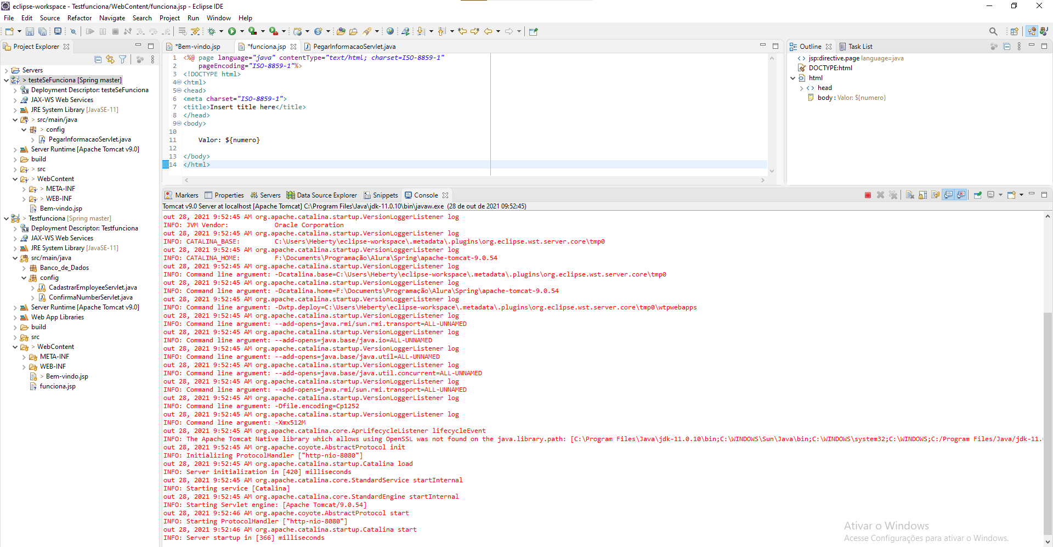
Task: Minimize the Console view panel
Action: pos(1031,194)
